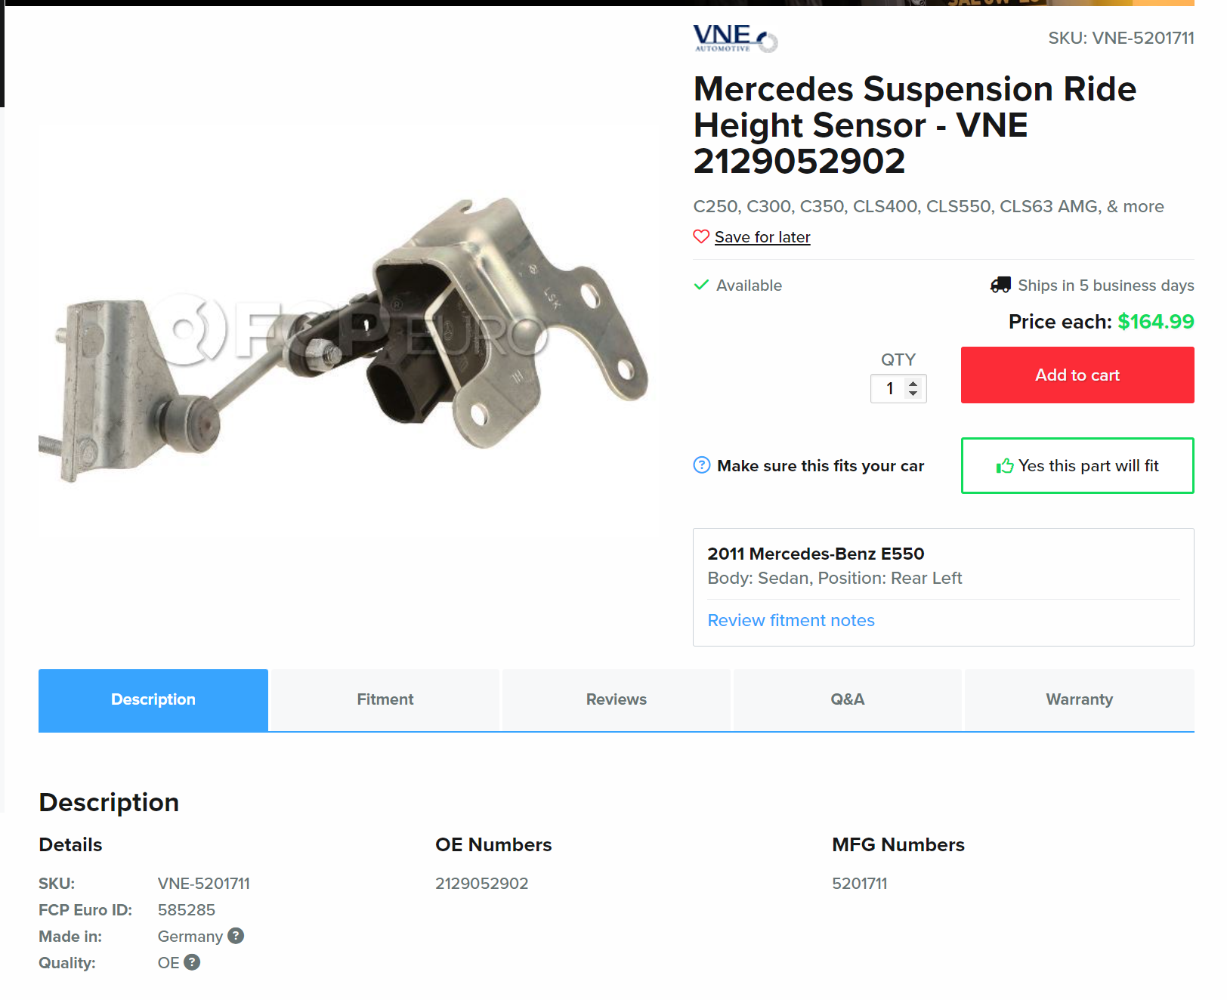The height and width of the screenshot is (1000, 1227).
Task: Click the help icon next to Germany
Action: pyautogui.click(x=236, y=936)
